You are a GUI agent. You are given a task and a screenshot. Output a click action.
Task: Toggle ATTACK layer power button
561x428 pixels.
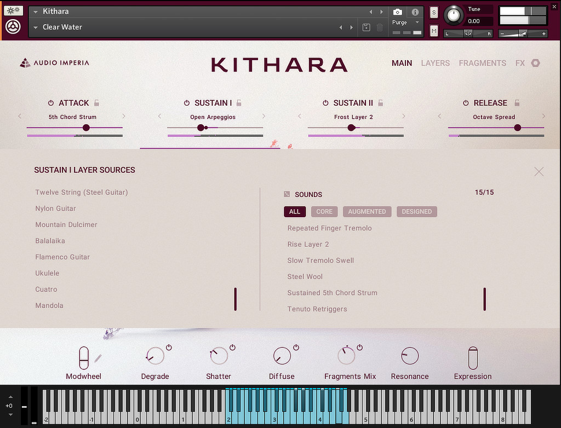pyautogui.click(x=51, y=103)
